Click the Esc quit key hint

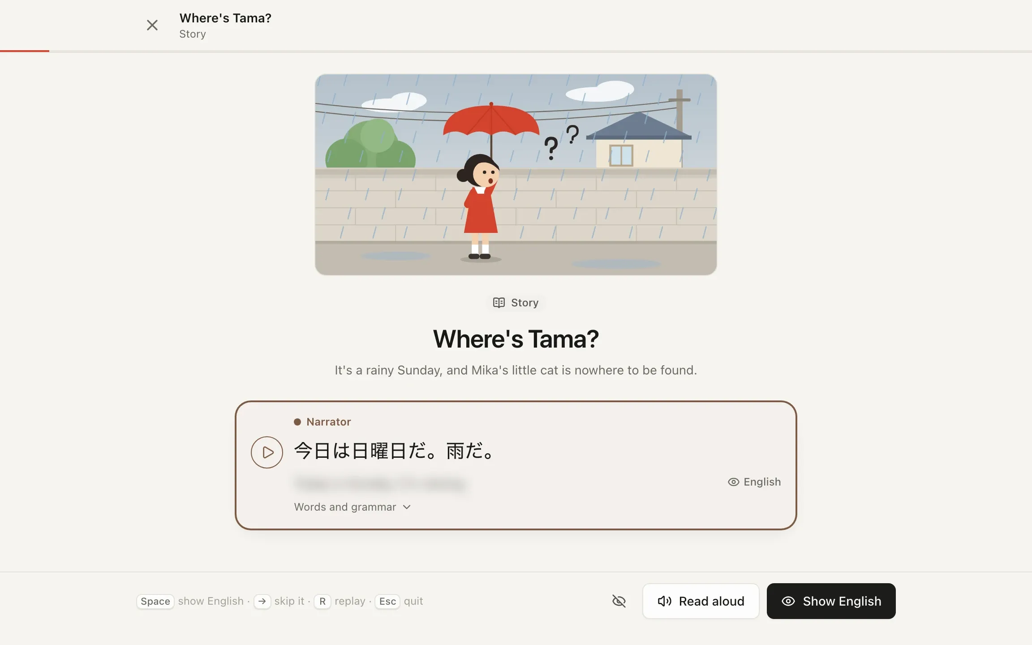tap(387, 601)
